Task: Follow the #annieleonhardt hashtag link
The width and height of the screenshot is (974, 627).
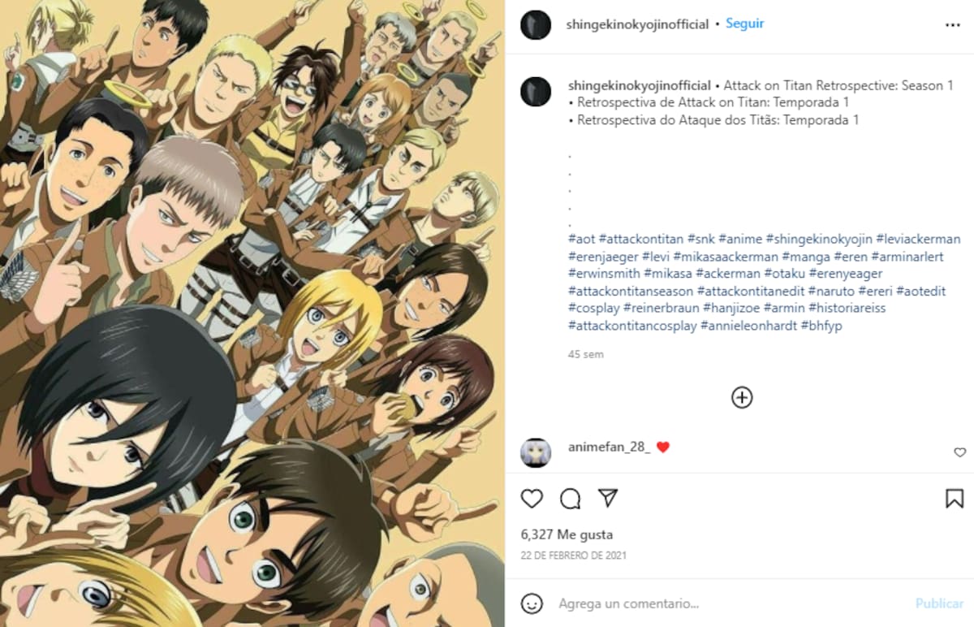Action: [748, 325]
